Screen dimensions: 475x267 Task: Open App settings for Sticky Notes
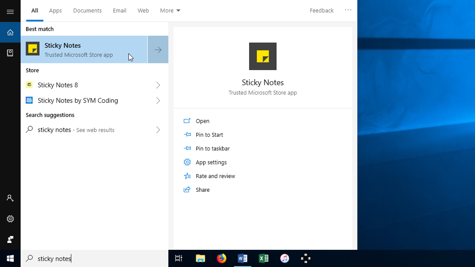205,163
